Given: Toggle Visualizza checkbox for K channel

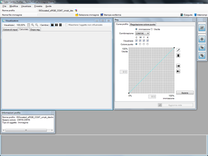Looking at the screenshot, I should coord(148,41).
